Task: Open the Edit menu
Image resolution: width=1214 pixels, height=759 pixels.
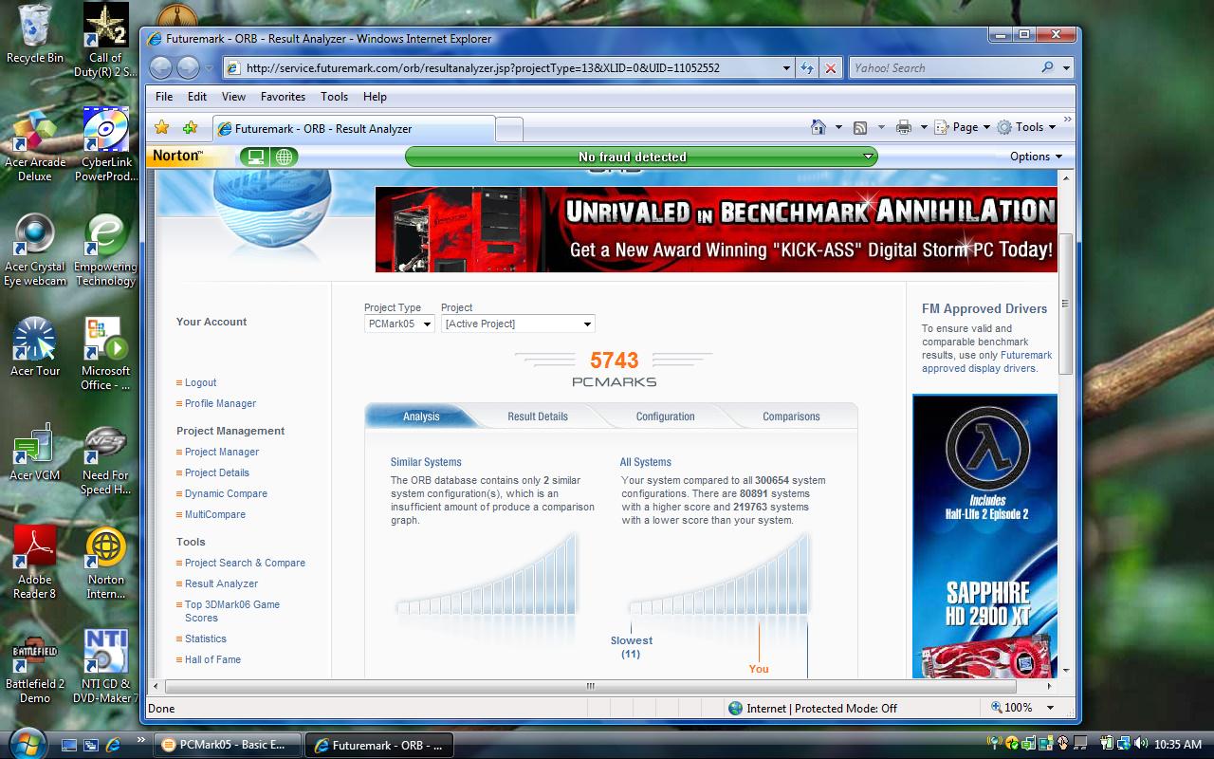Action: 197,97
